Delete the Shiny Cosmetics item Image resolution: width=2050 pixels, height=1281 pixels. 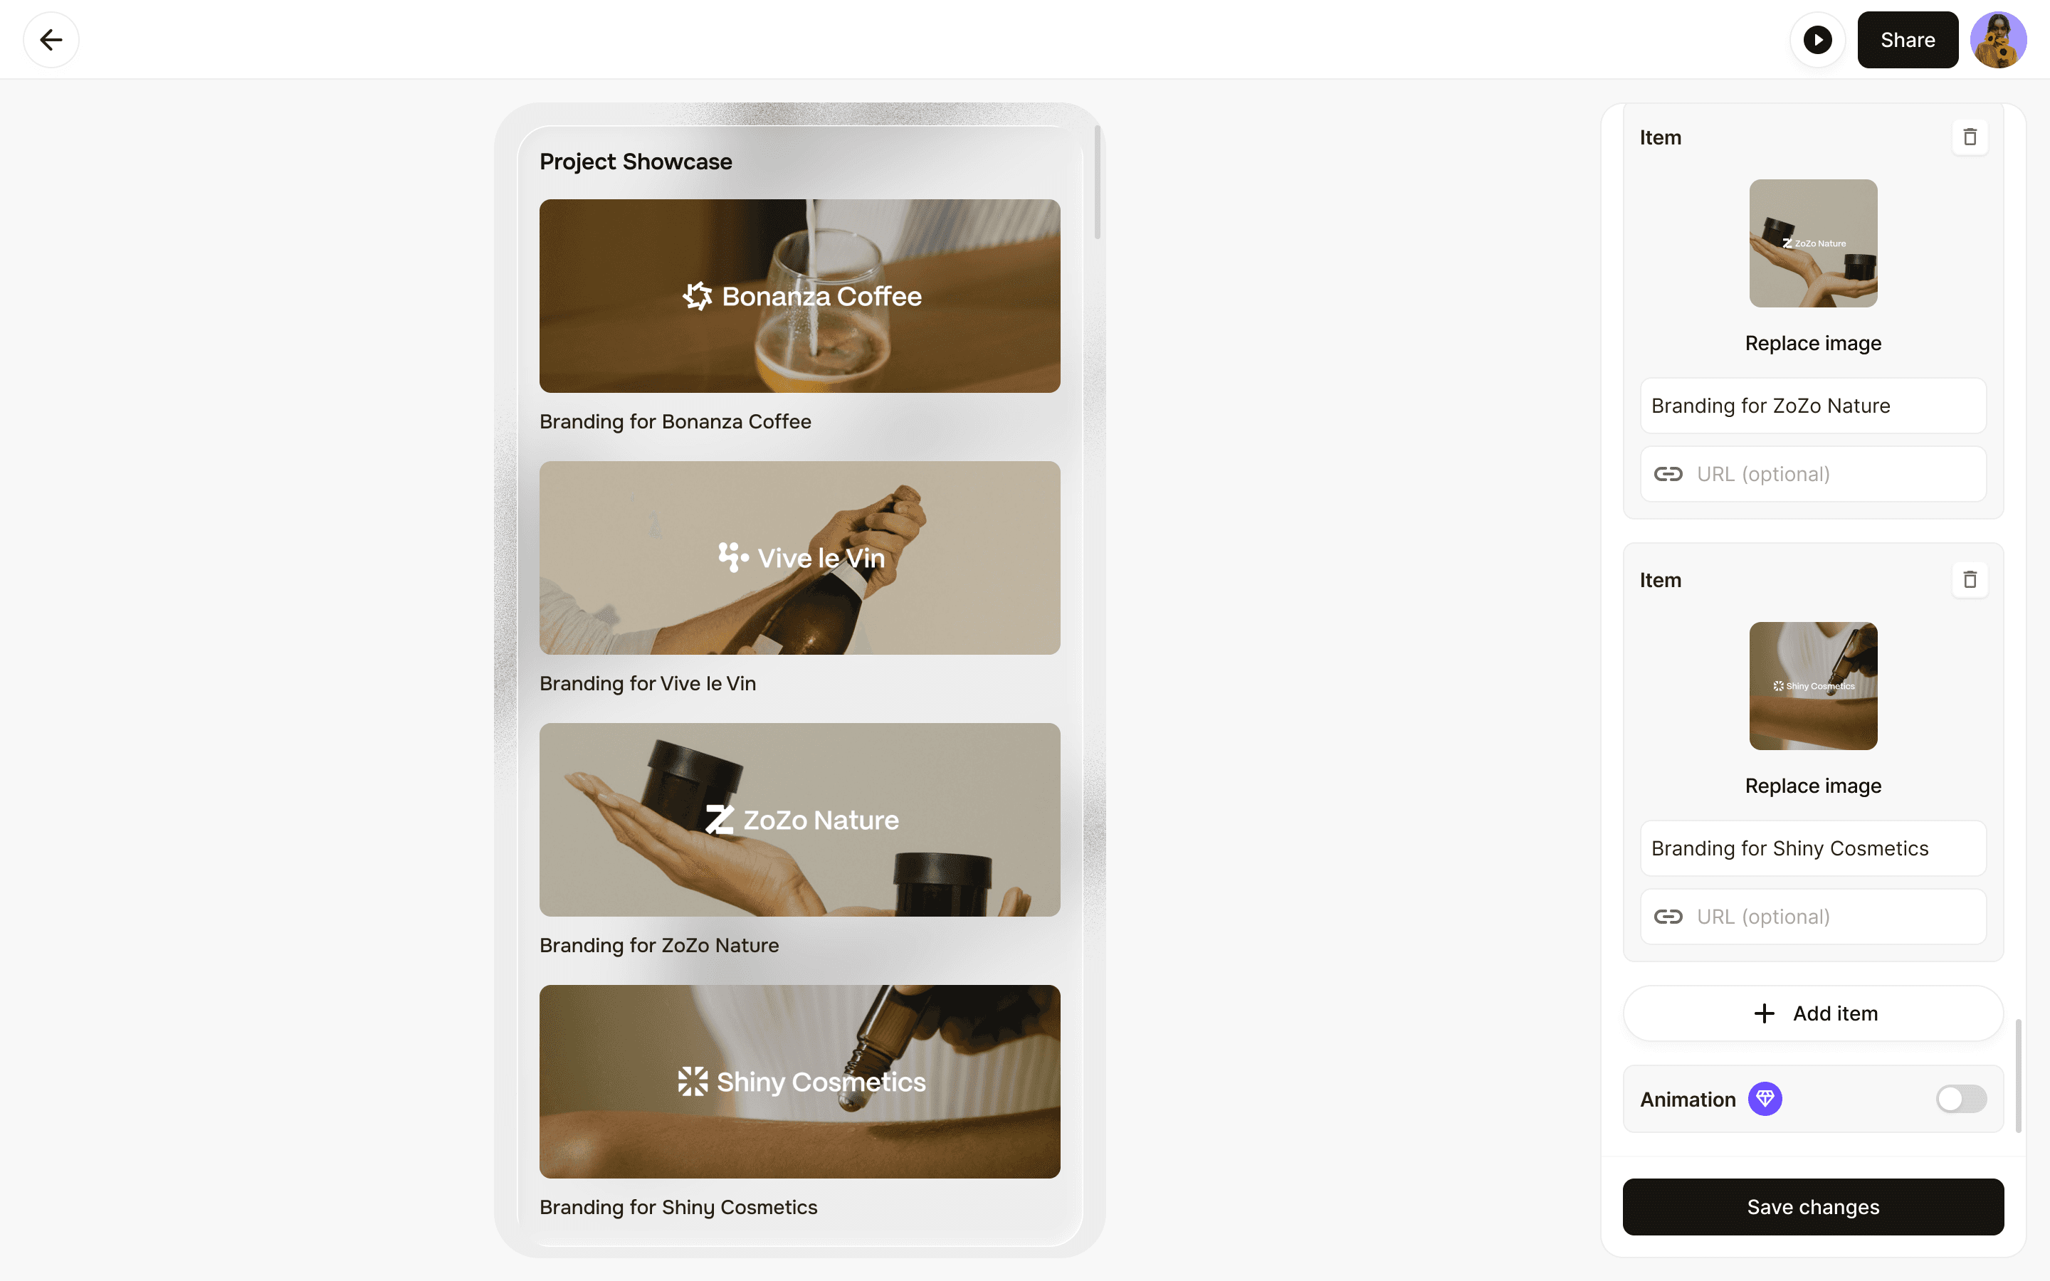point(1970,579)
